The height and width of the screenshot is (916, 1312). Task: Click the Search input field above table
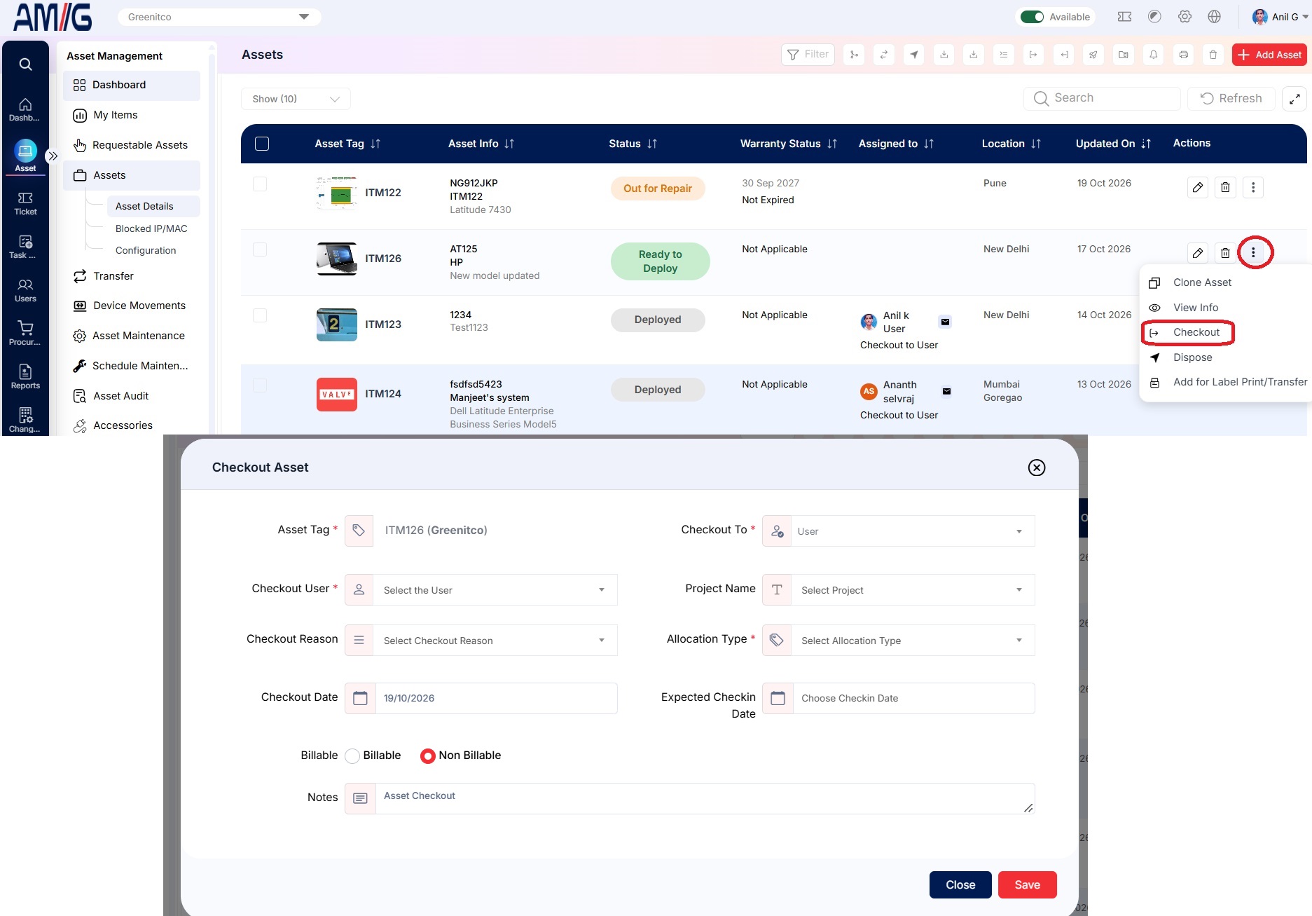pyautogui.click(x=1102, y=99)
